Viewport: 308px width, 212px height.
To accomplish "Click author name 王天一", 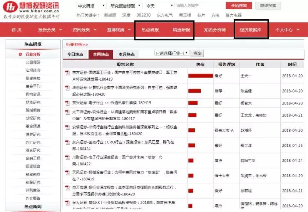I will pos(246,76).
